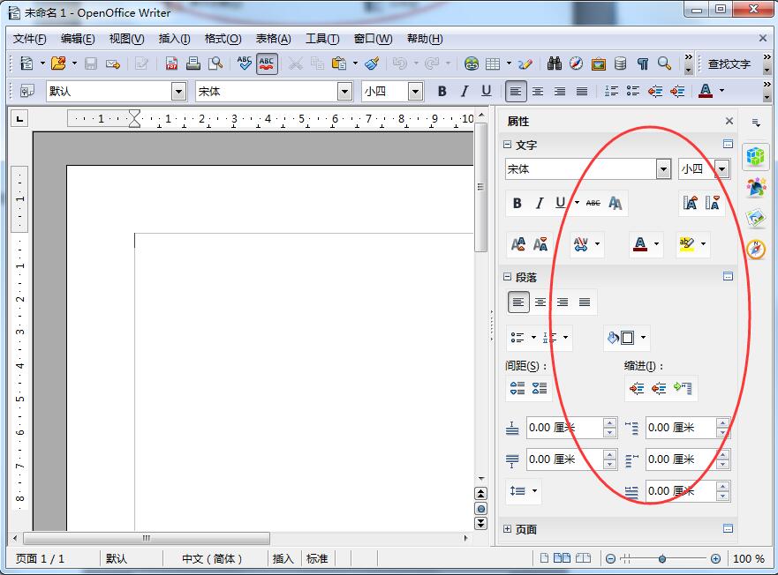Select the Navigator compass icon in the sidebar
Screen dimensions: 778x575
click(x=758, y=250)
